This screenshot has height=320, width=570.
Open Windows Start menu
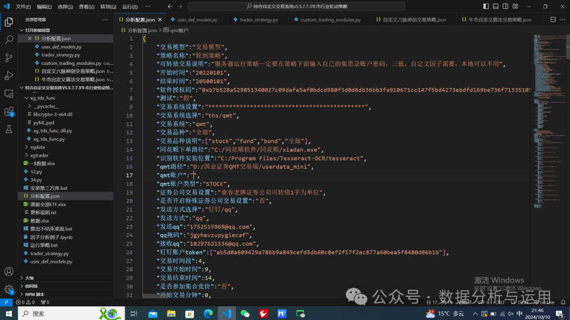9,314
